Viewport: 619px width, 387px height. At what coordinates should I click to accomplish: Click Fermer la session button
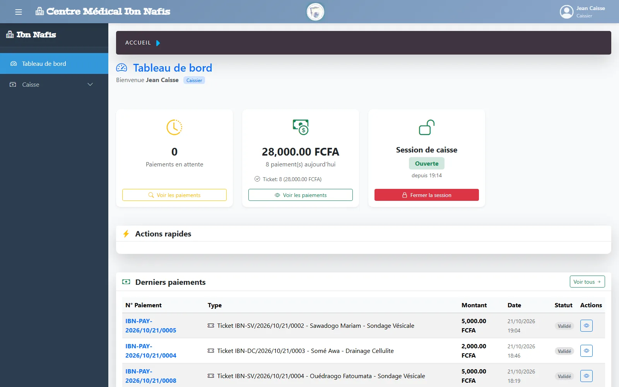click(427, 195)
